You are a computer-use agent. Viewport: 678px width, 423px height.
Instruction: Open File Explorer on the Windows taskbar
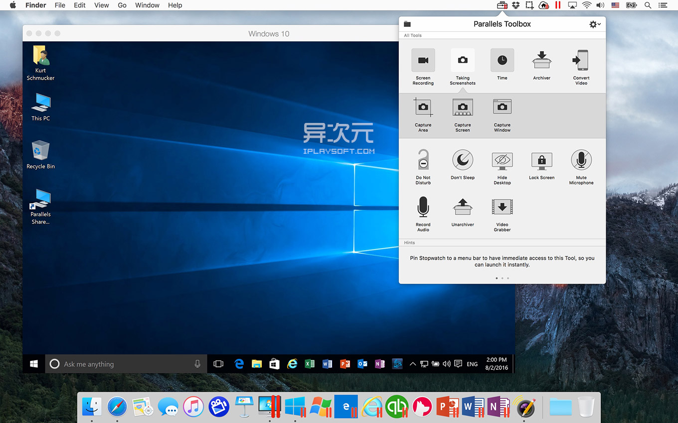click(257, 364)
